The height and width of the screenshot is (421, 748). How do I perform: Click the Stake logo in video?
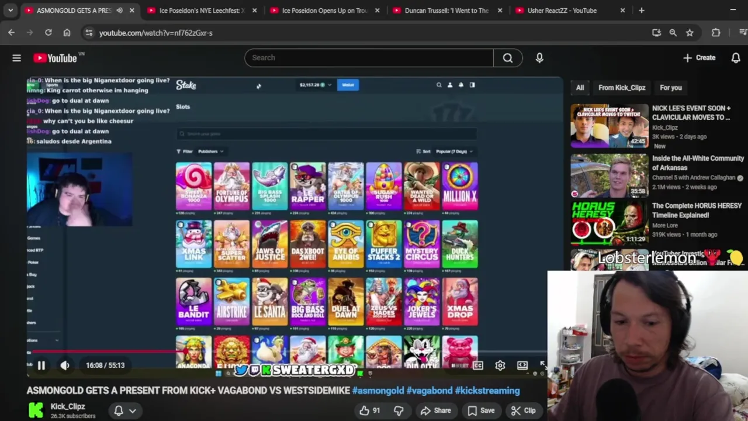(186, 85)
